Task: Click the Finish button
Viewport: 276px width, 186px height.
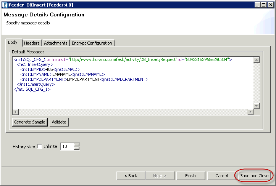Action: tap(190, 176)
